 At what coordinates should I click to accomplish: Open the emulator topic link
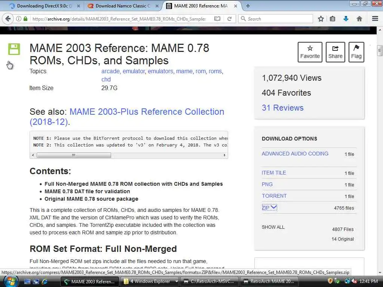click(x=134, y=71)
